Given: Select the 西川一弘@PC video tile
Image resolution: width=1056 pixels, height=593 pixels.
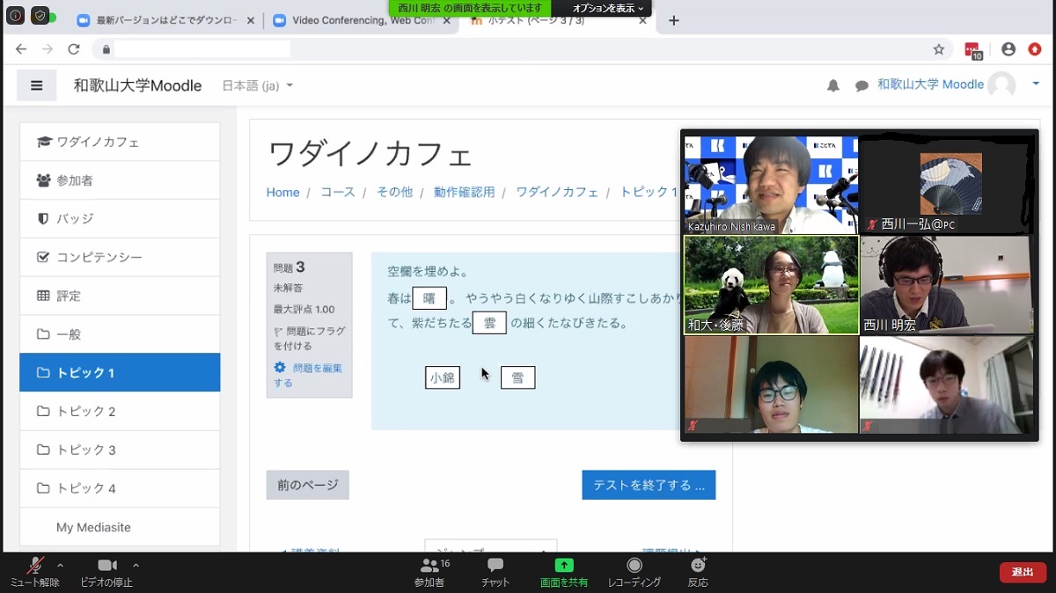Looking at the screenshot, I should [x=946, y=184].
